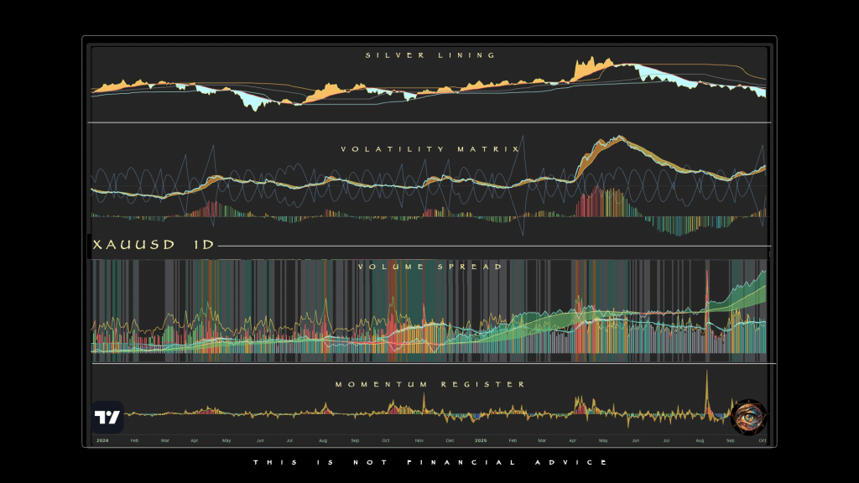Viewport: 859px width, 483px height.
Task: Click the VOLUME SPREAD panel title
Action: tap(430, 267)
